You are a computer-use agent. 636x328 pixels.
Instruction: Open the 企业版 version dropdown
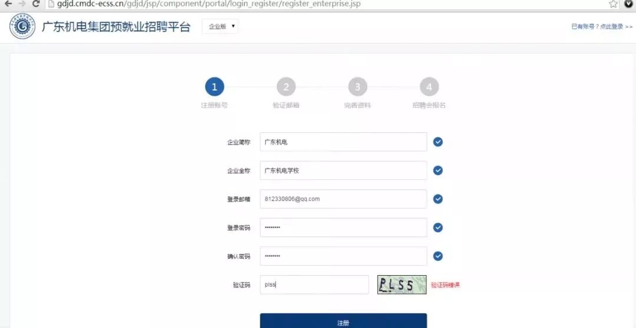coord(220,26)
